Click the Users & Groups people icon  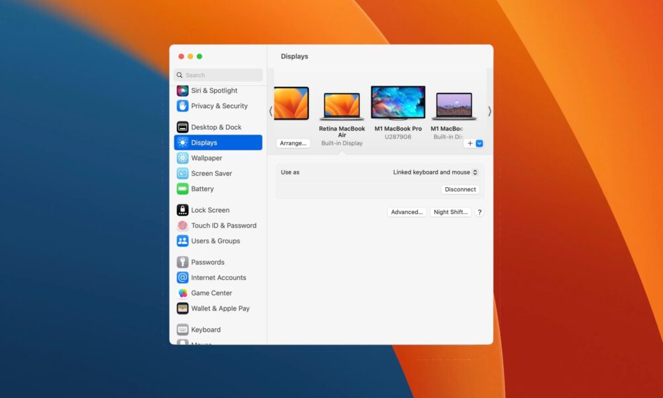[x=182, y=241]
